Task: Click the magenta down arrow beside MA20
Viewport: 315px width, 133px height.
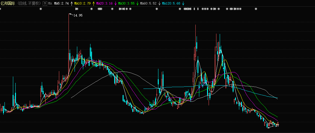Action: click(x=115, y=3)
